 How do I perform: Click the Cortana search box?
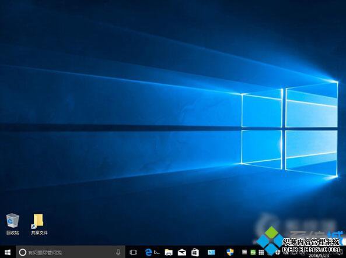[71, 252]
